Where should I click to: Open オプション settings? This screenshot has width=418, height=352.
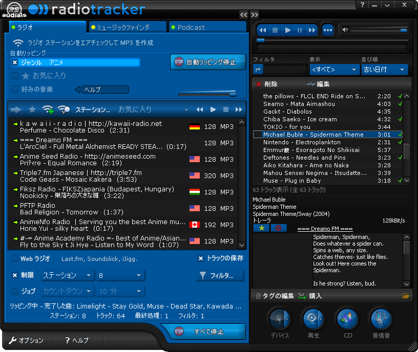click(x=27, y=340)
